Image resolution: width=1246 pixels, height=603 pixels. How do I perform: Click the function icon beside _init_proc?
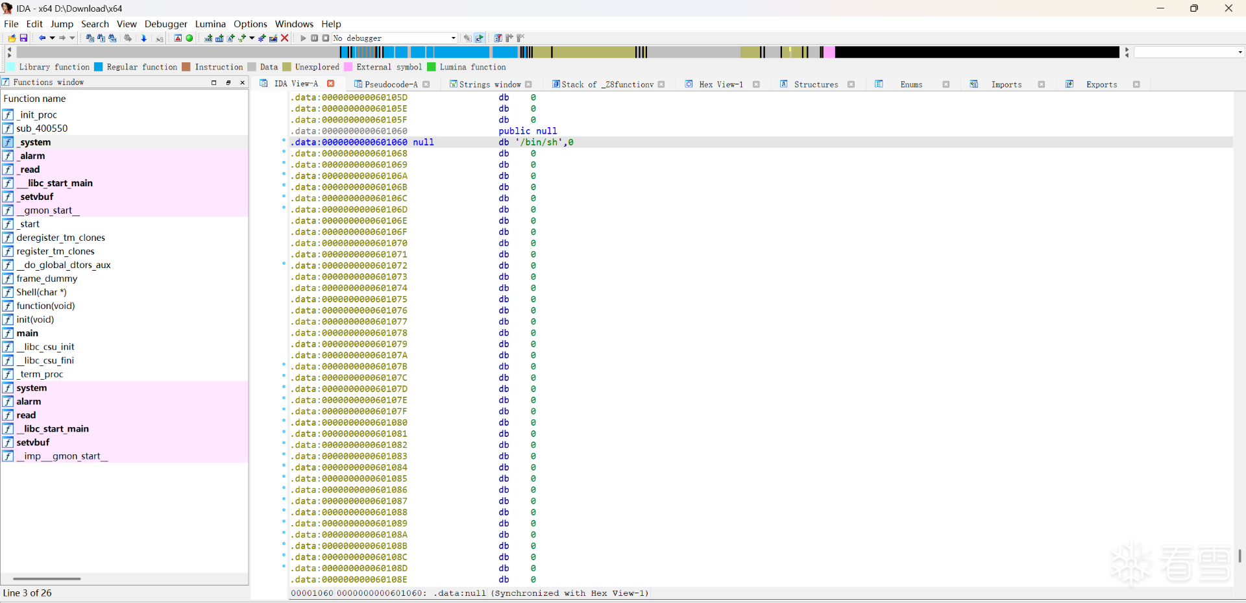pyautogui.click(x=8, y=115)
